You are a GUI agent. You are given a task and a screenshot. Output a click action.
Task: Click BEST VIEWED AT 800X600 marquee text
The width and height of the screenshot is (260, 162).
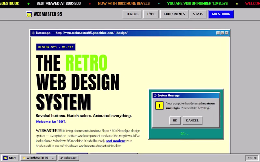[x=59, y=4]
